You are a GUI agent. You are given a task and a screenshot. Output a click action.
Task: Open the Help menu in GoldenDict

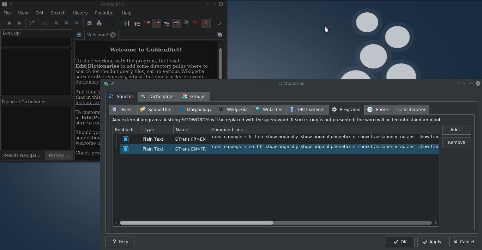coord(126,13)
